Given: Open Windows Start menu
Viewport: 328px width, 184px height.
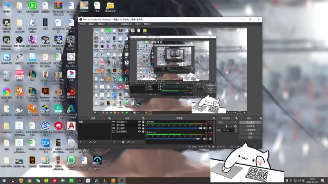Looking at the screenshot, I should click(4, 181).
